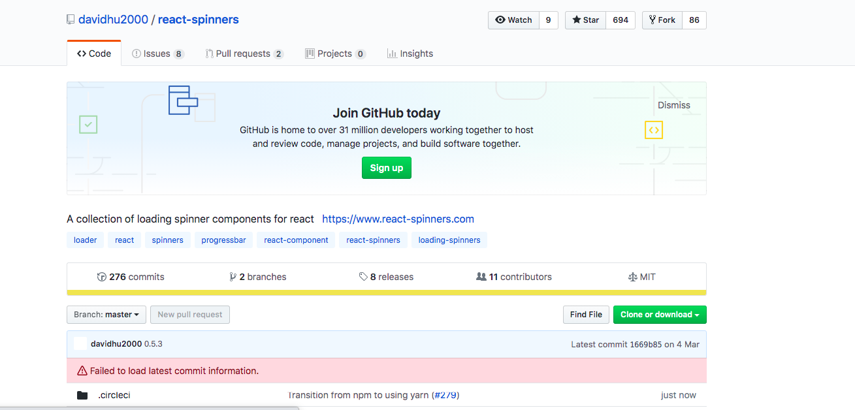This screenshot has height=410, width=855.
Task: Click the releases tag icon
Action: [x=363, y=277]
